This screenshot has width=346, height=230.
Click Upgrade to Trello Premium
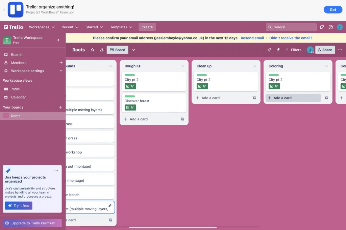(x=32, y=223)
